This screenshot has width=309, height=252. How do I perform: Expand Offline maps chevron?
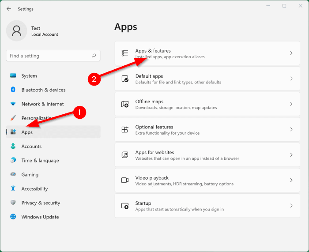click(291, 104)
